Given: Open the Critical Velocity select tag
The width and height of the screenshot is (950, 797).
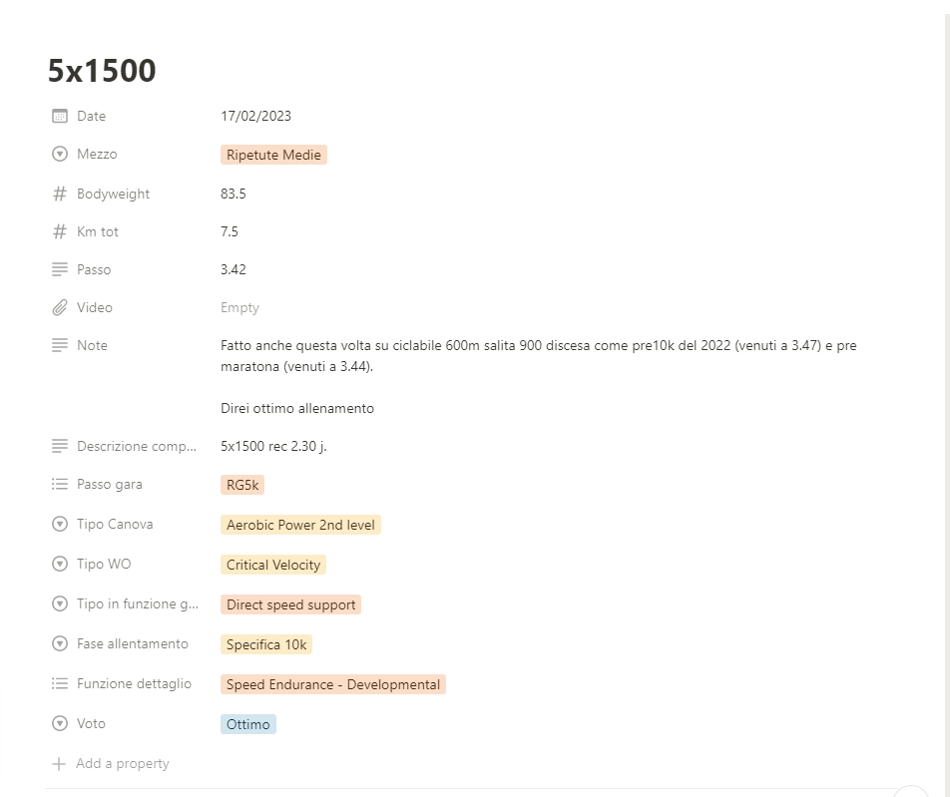Looking at the screenshot, I should 273,565.
